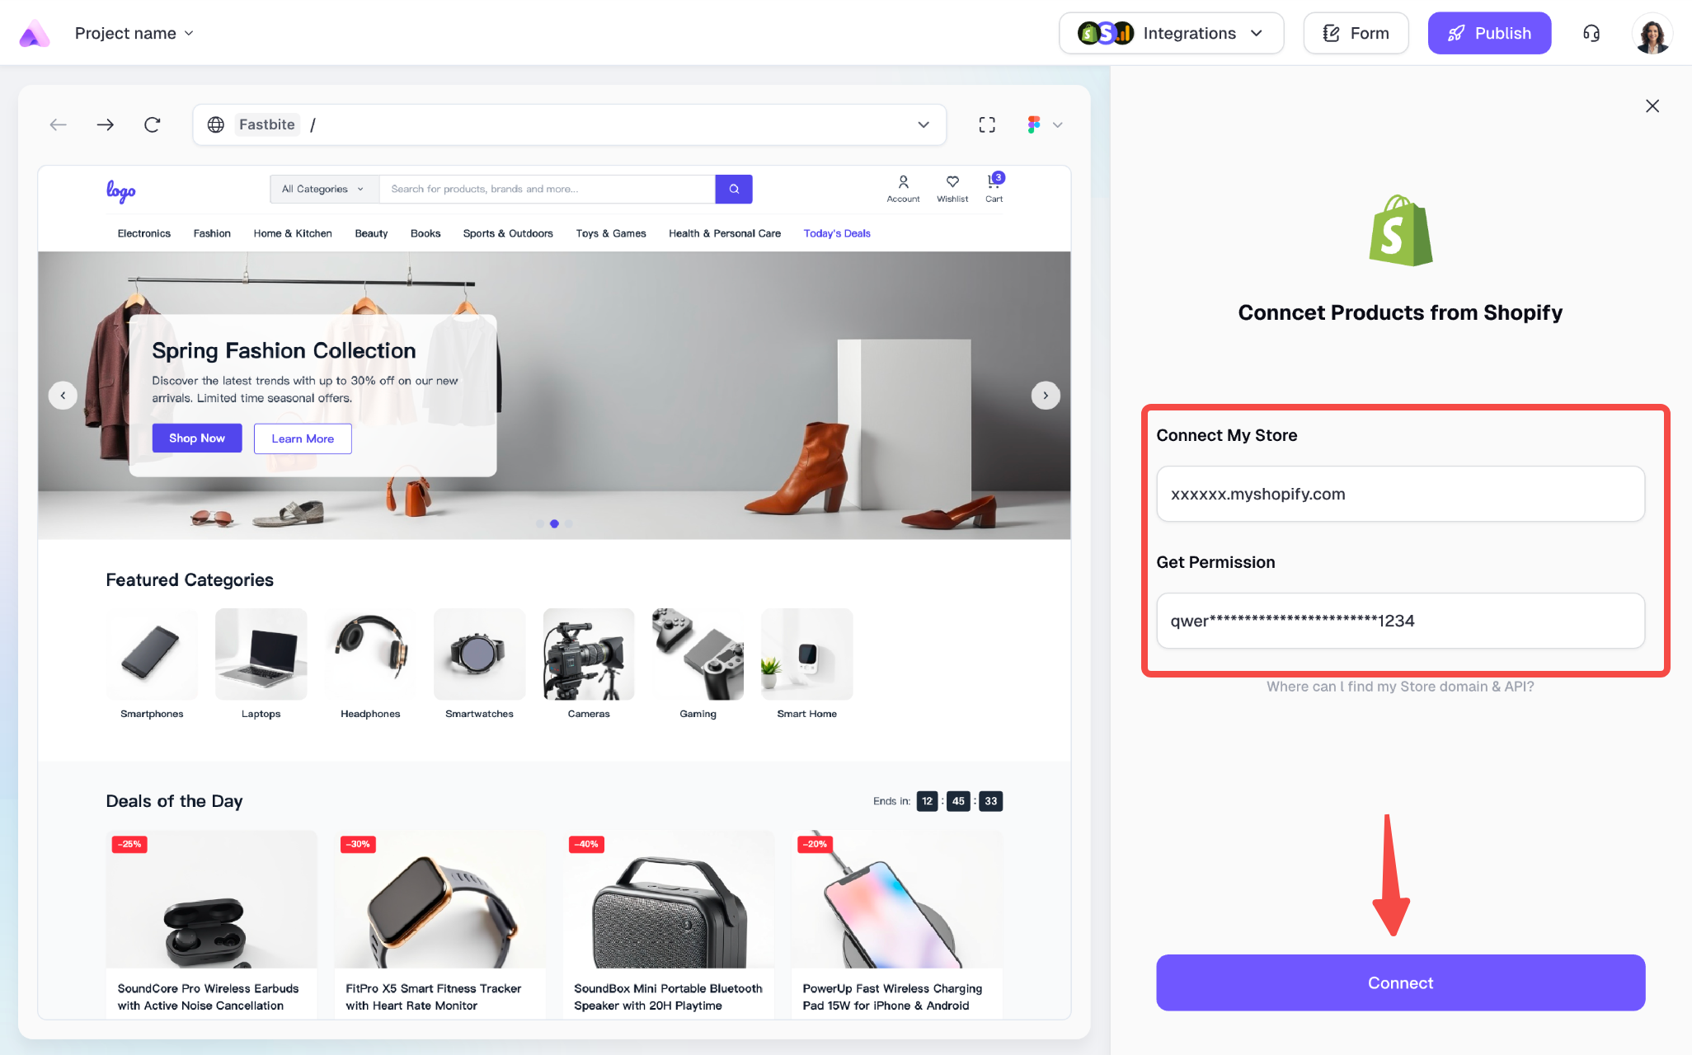This screenshot has width=1692, height=1055.
Task: Click the purple Connect button
Action: point(1400,982)
